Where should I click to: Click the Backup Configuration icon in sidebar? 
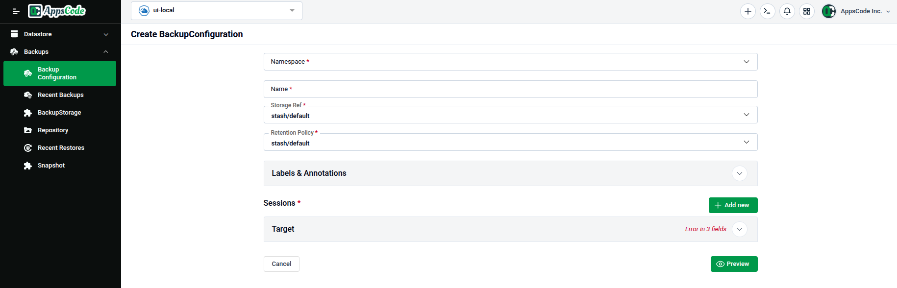28,73
